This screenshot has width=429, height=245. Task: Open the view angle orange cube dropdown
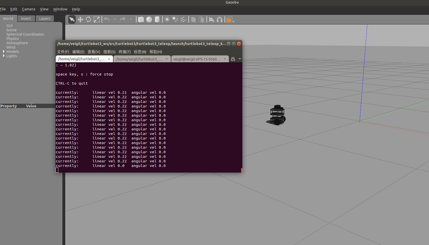point(230,20)
